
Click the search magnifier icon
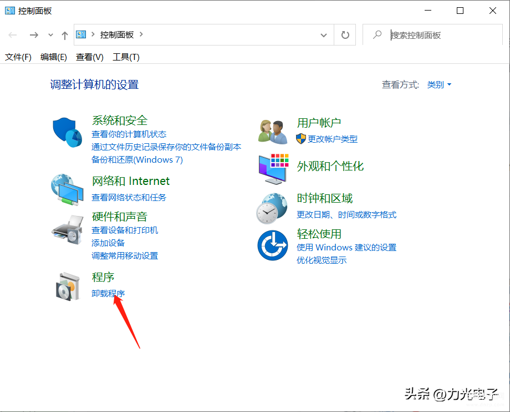coord(378,34)
